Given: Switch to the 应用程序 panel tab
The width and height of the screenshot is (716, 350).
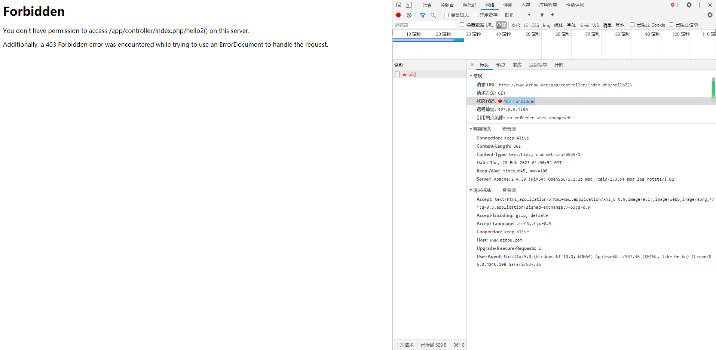Looking at the screenshot, I should click(x=548, y=5).
